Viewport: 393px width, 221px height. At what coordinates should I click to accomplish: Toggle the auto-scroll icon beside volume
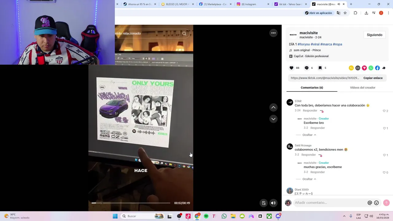(263, 203)
